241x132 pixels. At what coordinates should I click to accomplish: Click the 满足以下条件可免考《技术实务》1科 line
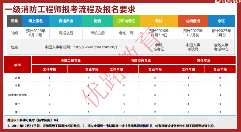click(33, 120)
